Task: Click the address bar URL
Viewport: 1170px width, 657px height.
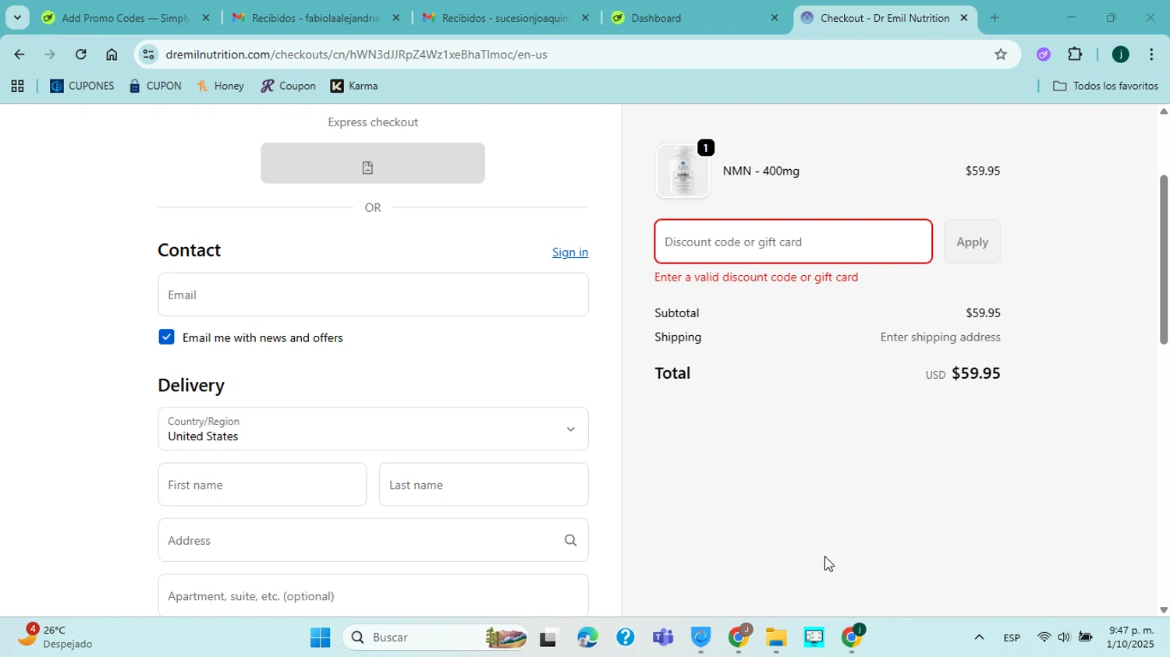Action: pyautogui.click(x=356, y=55)
